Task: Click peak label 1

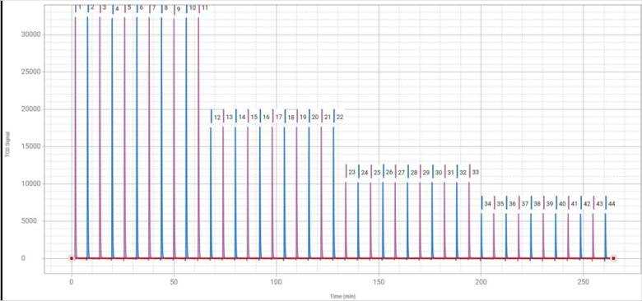Action: pyautogui.click(x=80, y=7)
